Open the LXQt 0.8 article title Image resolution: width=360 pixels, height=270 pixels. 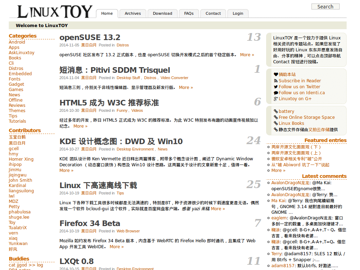76,261
